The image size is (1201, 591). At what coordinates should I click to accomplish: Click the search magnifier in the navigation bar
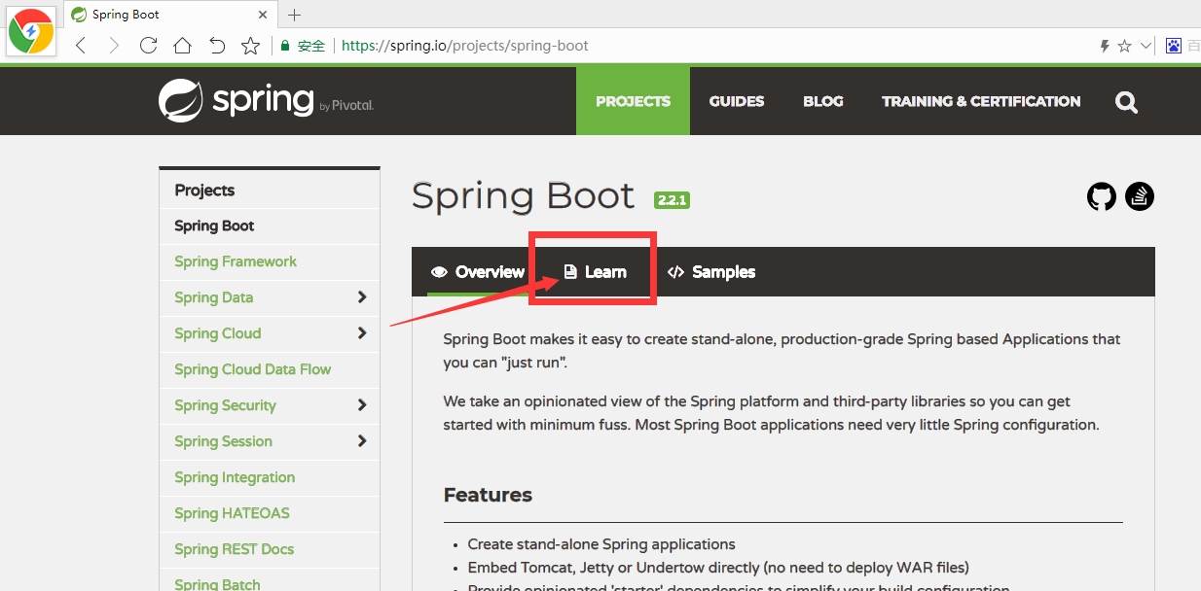1126,101
